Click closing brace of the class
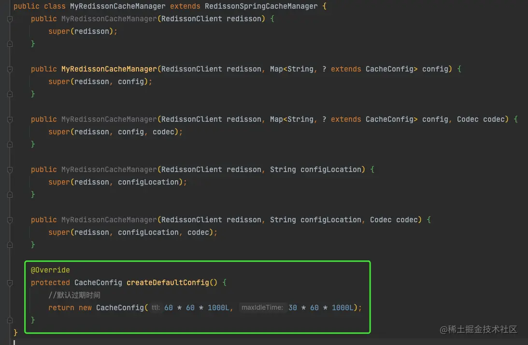 pyautogui.click(x=15, y=332)
